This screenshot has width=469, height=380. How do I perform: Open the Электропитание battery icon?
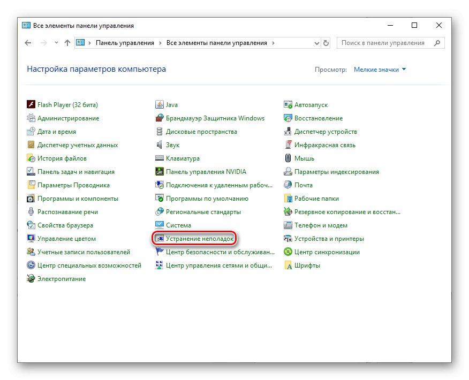pos(31,279)
